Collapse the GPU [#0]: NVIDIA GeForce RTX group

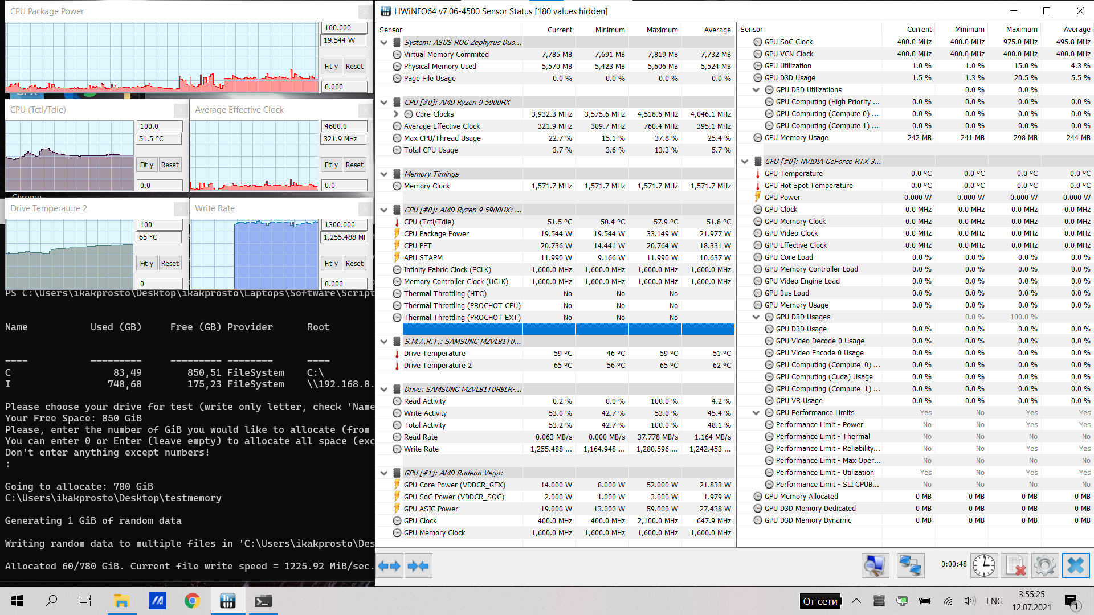(745, 162)
